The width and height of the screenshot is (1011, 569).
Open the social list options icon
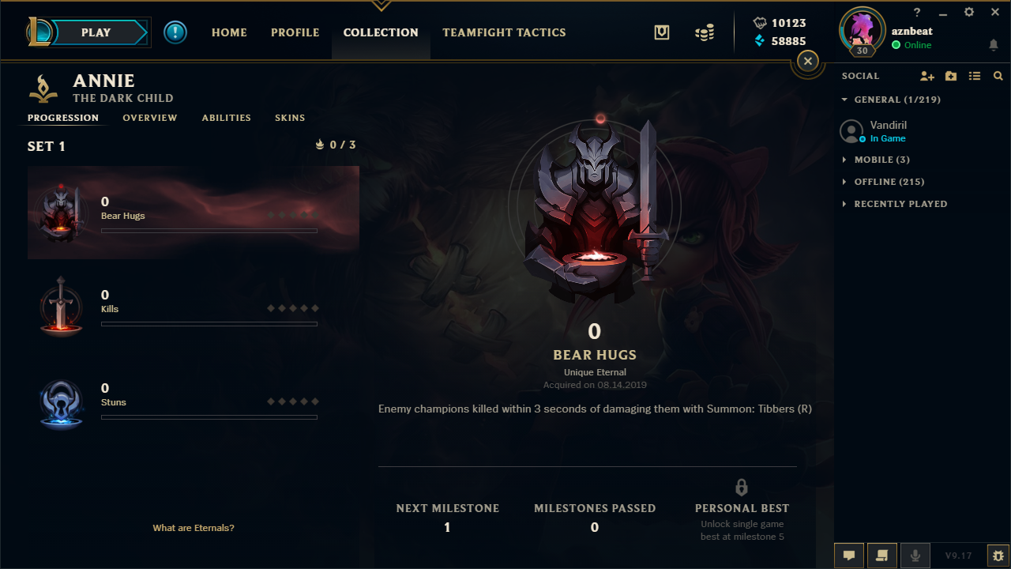coord(975,76)
